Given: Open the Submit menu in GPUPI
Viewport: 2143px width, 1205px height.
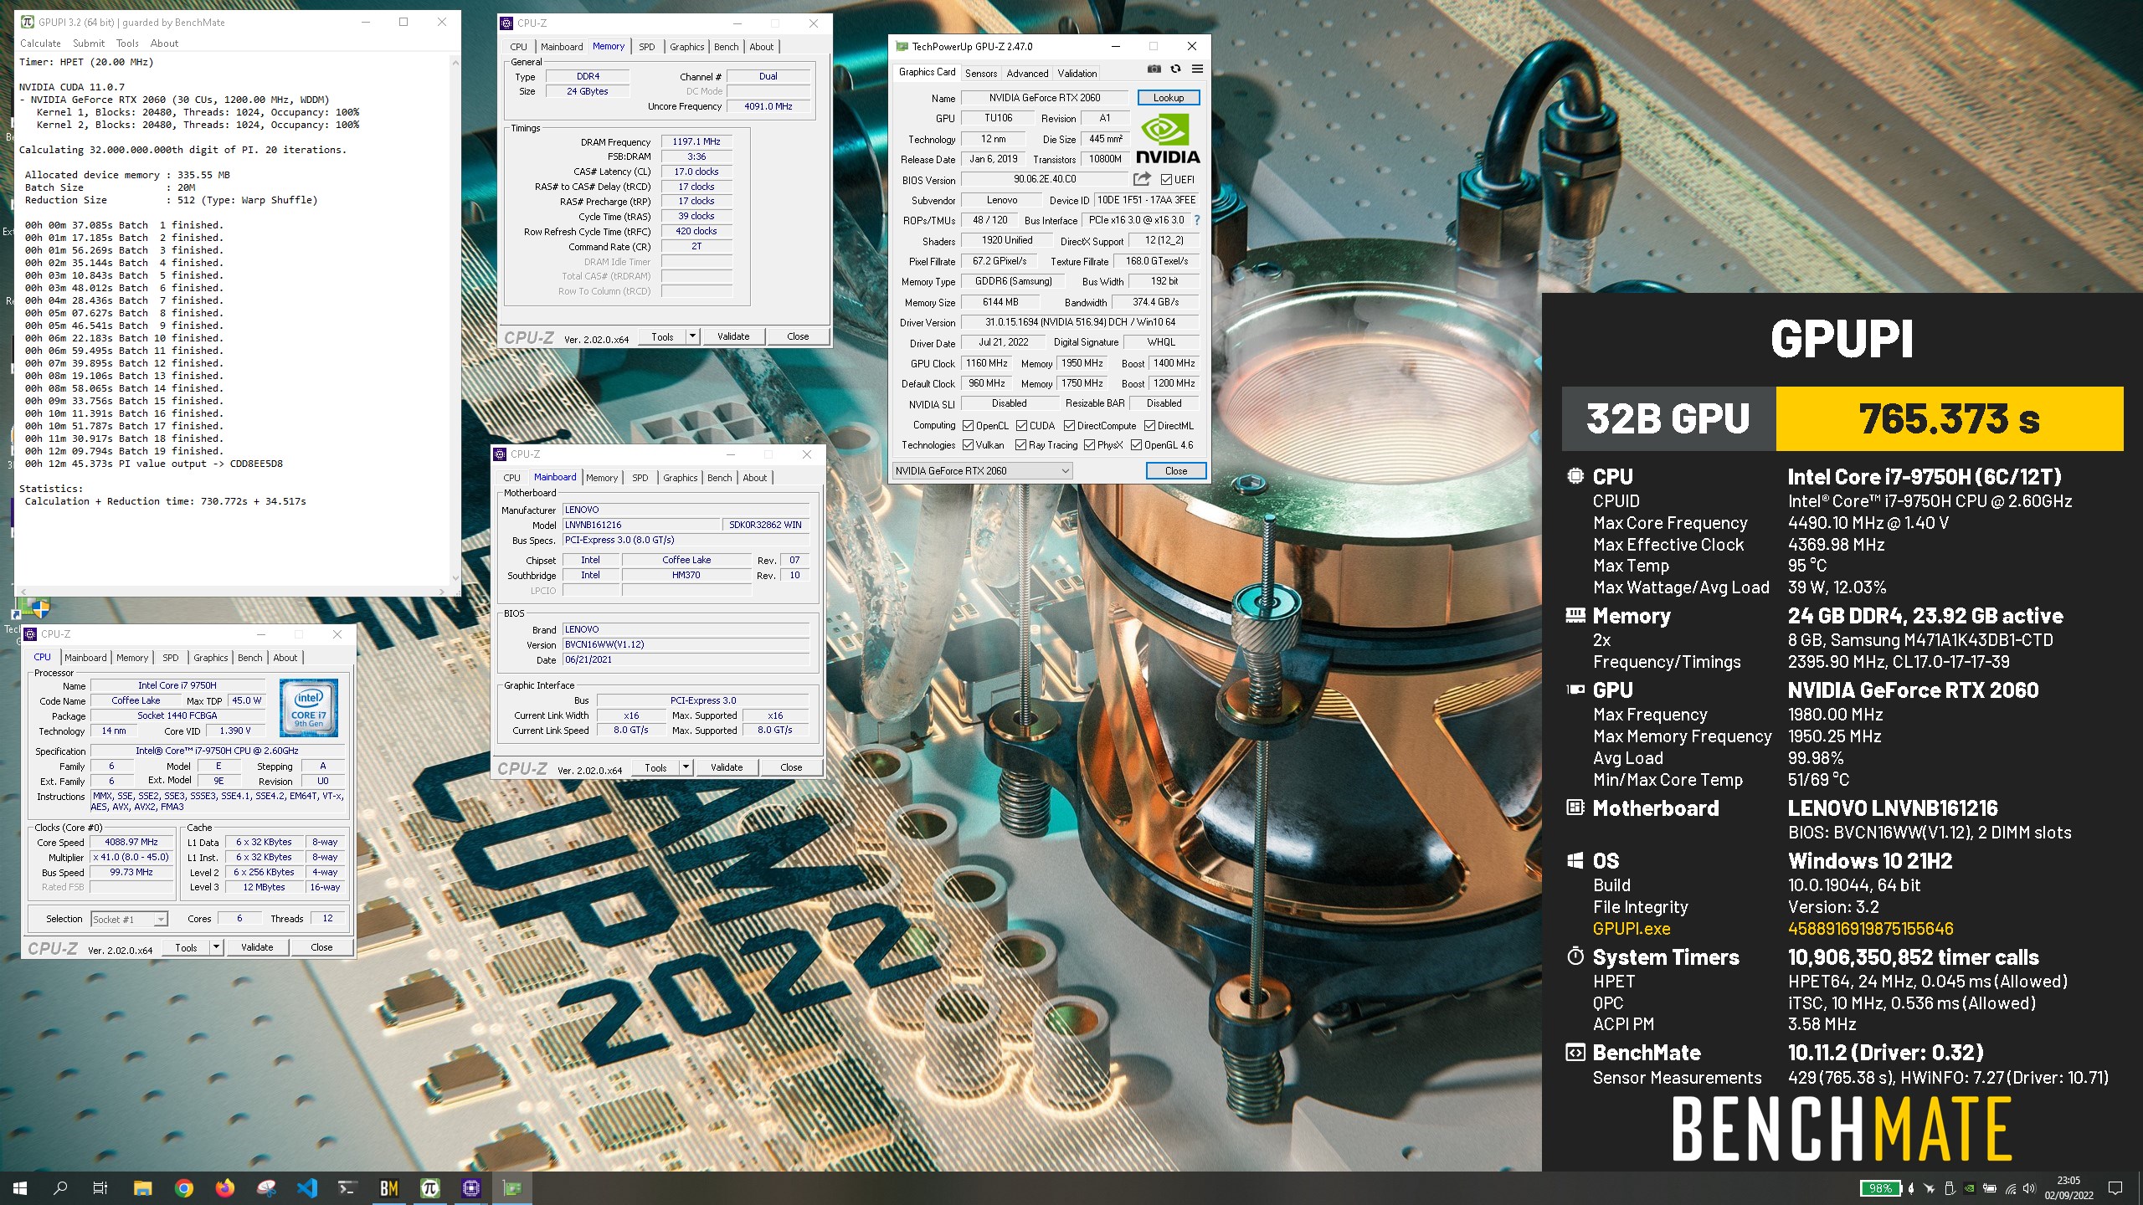Looking at the screenshot, I should click(89, 44).
